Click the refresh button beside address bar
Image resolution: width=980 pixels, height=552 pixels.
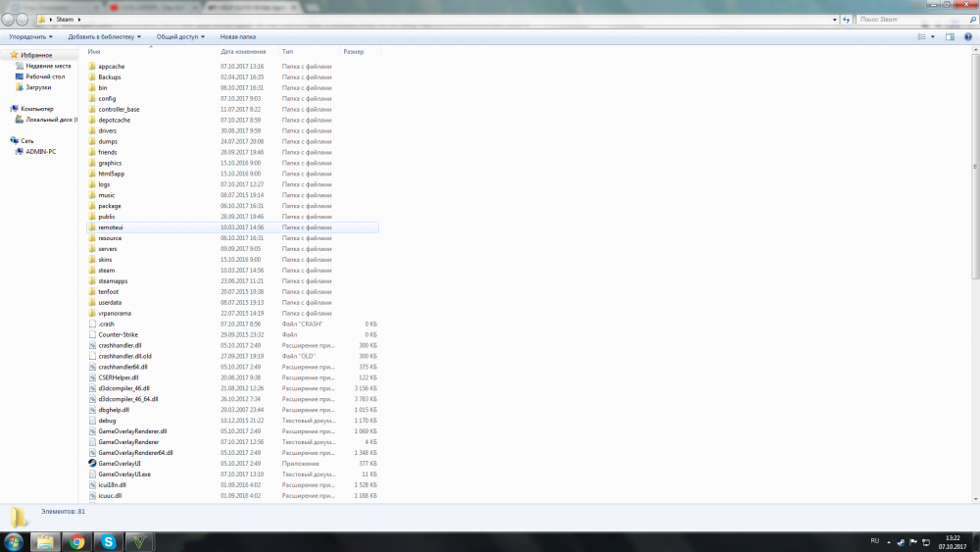point(847,20)
